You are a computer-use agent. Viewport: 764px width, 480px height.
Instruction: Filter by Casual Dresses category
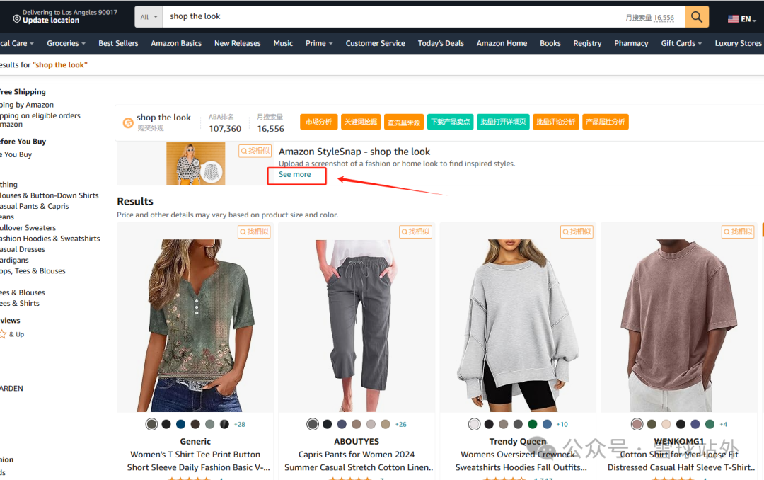(x=23, y=249)
